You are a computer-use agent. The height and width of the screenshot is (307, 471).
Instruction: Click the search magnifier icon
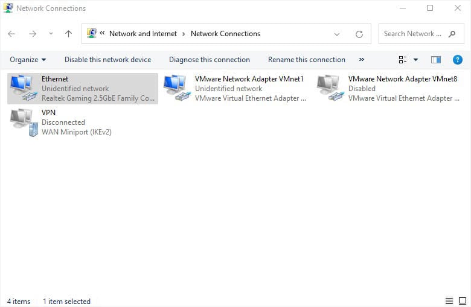[x=452, y=34]
